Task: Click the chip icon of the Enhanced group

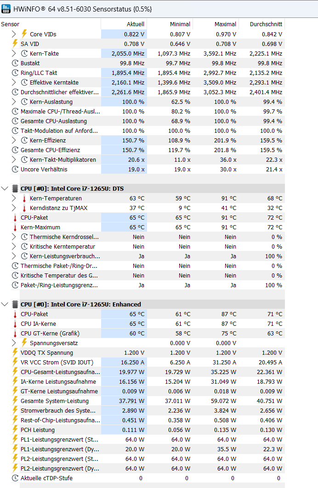Action: coord(15,304)
